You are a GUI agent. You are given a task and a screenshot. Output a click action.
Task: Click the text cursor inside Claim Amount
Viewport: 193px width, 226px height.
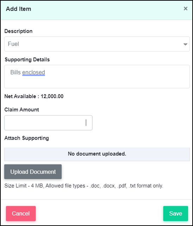tap(86, 123)
